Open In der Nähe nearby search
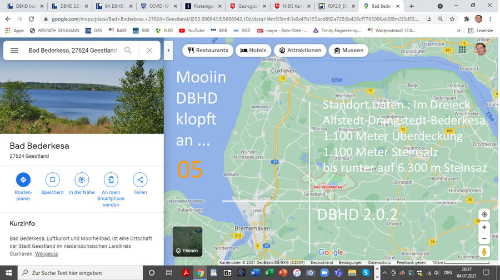 click(82, 179)
